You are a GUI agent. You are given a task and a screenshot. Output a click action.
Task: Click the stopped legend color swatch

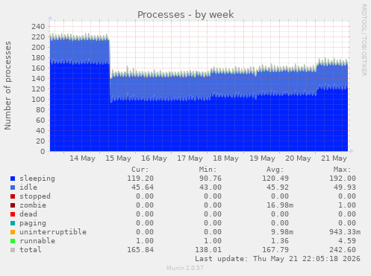tap(13, 196)
